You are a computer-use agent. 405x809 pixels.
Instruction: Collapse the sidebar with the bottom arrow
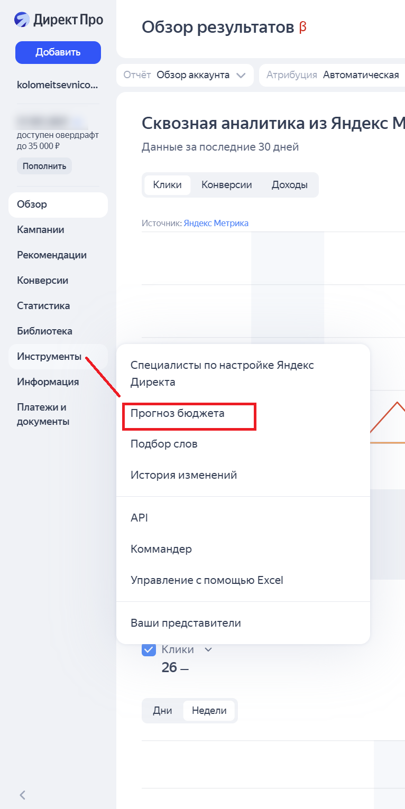(22, 795)
